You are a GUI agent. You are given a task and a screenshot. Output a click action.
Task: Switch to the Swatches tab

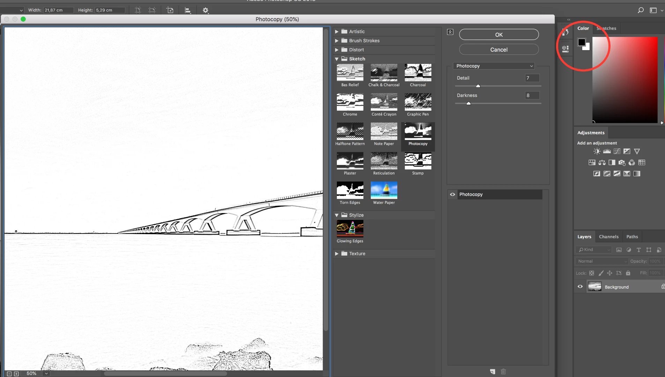coord(606,28)
